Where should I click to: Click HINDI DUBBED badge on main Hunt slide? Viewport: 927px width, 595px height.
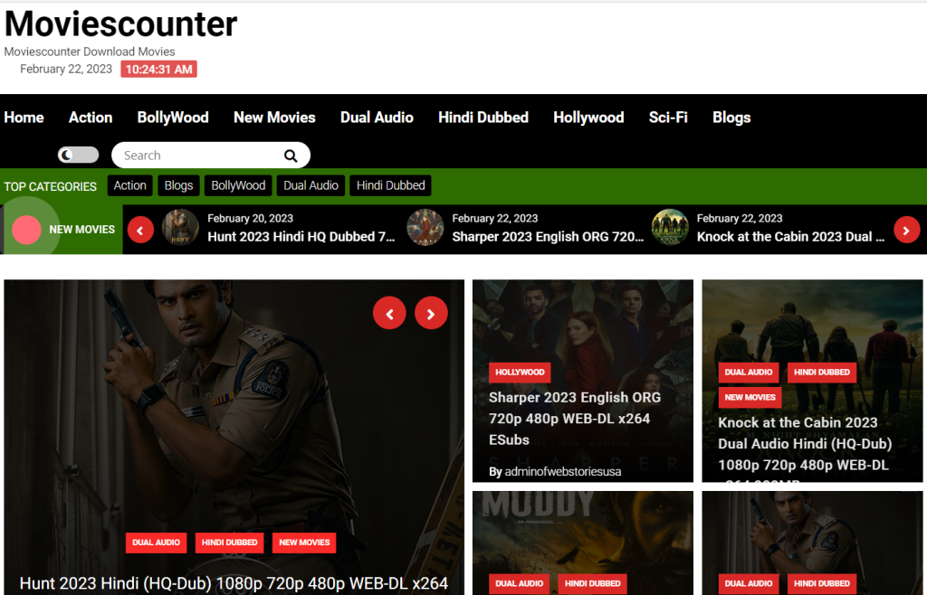pos(229,543)
